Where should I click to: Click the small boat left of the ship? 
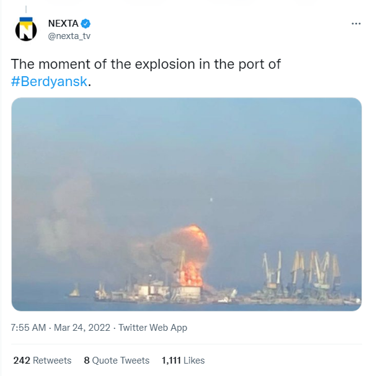tap(75, 291)
